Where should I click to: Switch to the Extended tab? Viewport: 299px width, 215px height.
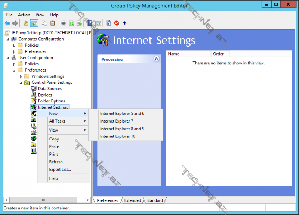(x=133, y=200)
